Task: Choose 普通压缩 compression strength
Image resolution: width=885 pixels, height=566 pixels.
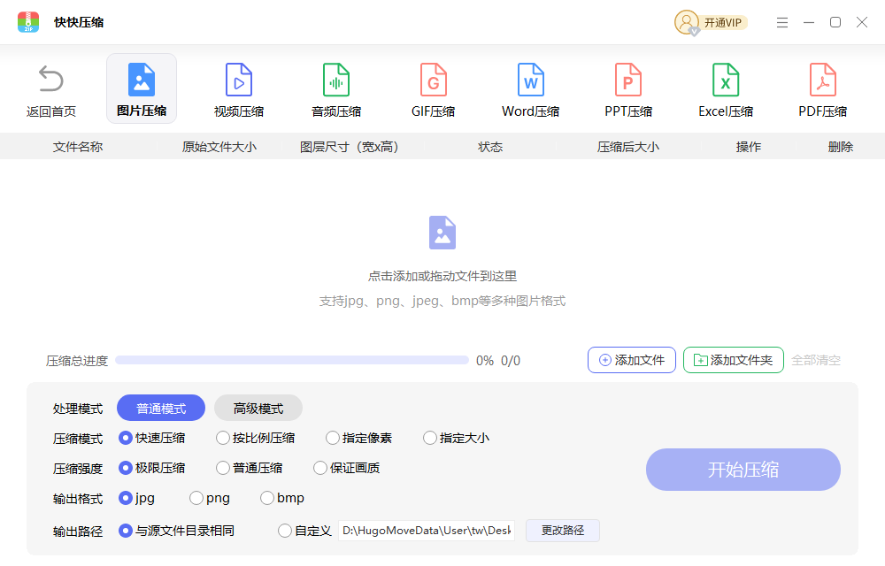Action: click(250, 468)
